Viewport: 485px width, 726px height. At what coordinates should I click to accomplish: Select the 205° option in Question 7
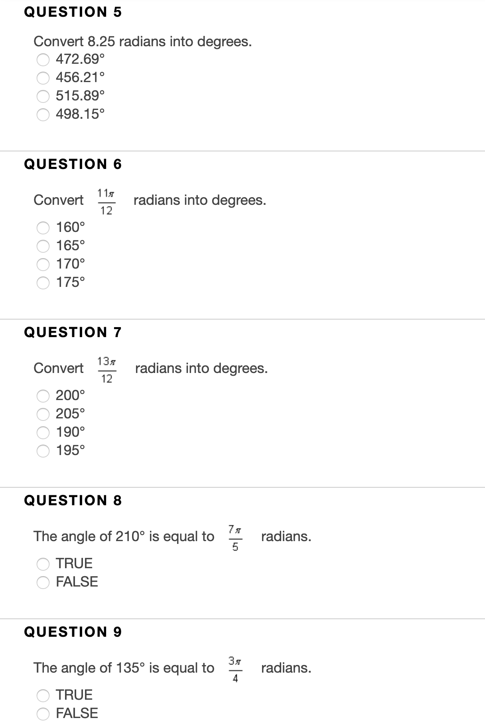click(43, 414)
